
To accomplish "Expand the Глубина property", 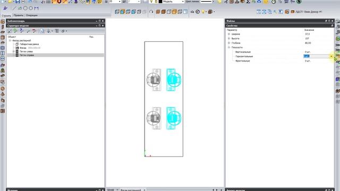I will (229, 43).
